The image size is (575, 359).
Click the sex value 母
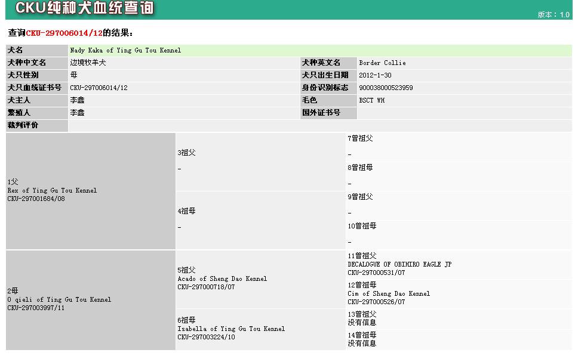click(x=73, y=75)
